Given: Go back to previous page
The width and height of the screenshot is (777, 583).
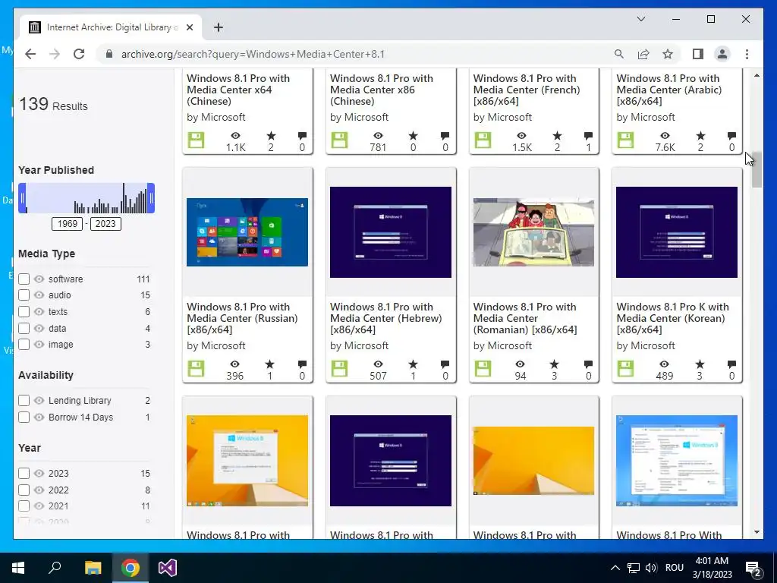Looking at the screenshot, I should click(30, 54).
